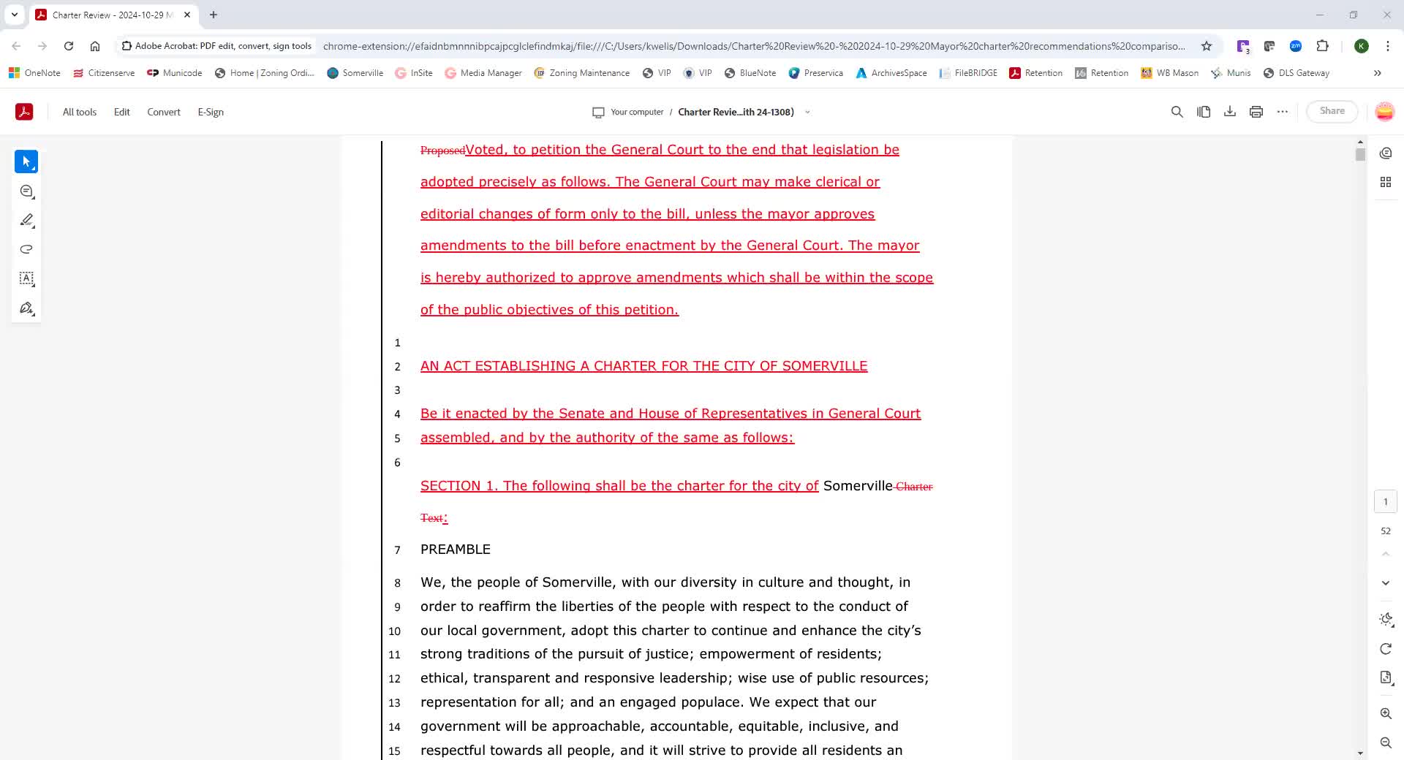
Task: Print the Charter Review document
Action: [x=1256, y=112]
